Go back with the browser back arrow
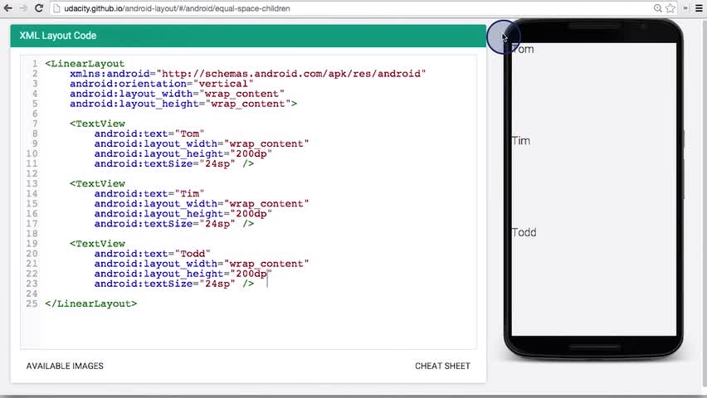 7,8
